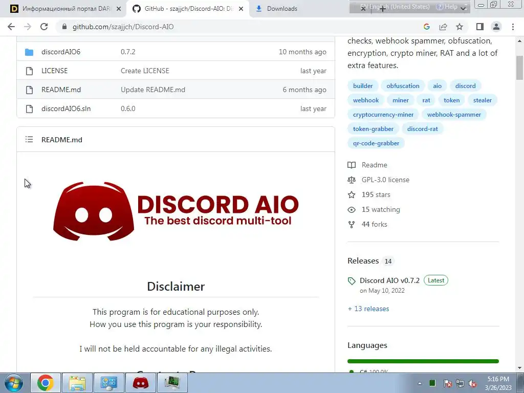View the 15 watching link
This screenshot has height=393, width=524.
(x=381, y=209)
